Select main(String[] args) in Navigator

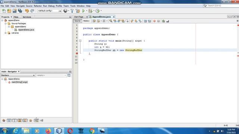(19, 82)
